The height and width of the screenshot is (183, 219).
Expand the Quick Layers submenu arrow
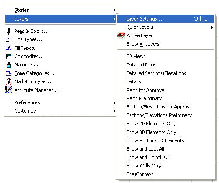point(212,27)
